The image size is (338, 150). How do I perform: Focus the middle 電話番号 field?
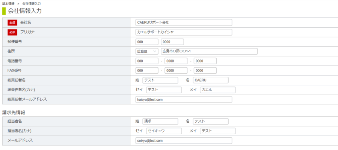[x=176, y=61]
